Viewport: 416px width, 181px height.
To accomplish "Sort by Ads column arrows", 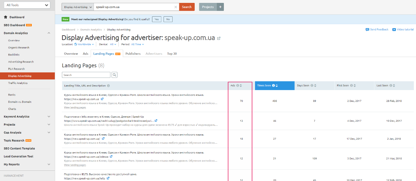I will (241, 86).
